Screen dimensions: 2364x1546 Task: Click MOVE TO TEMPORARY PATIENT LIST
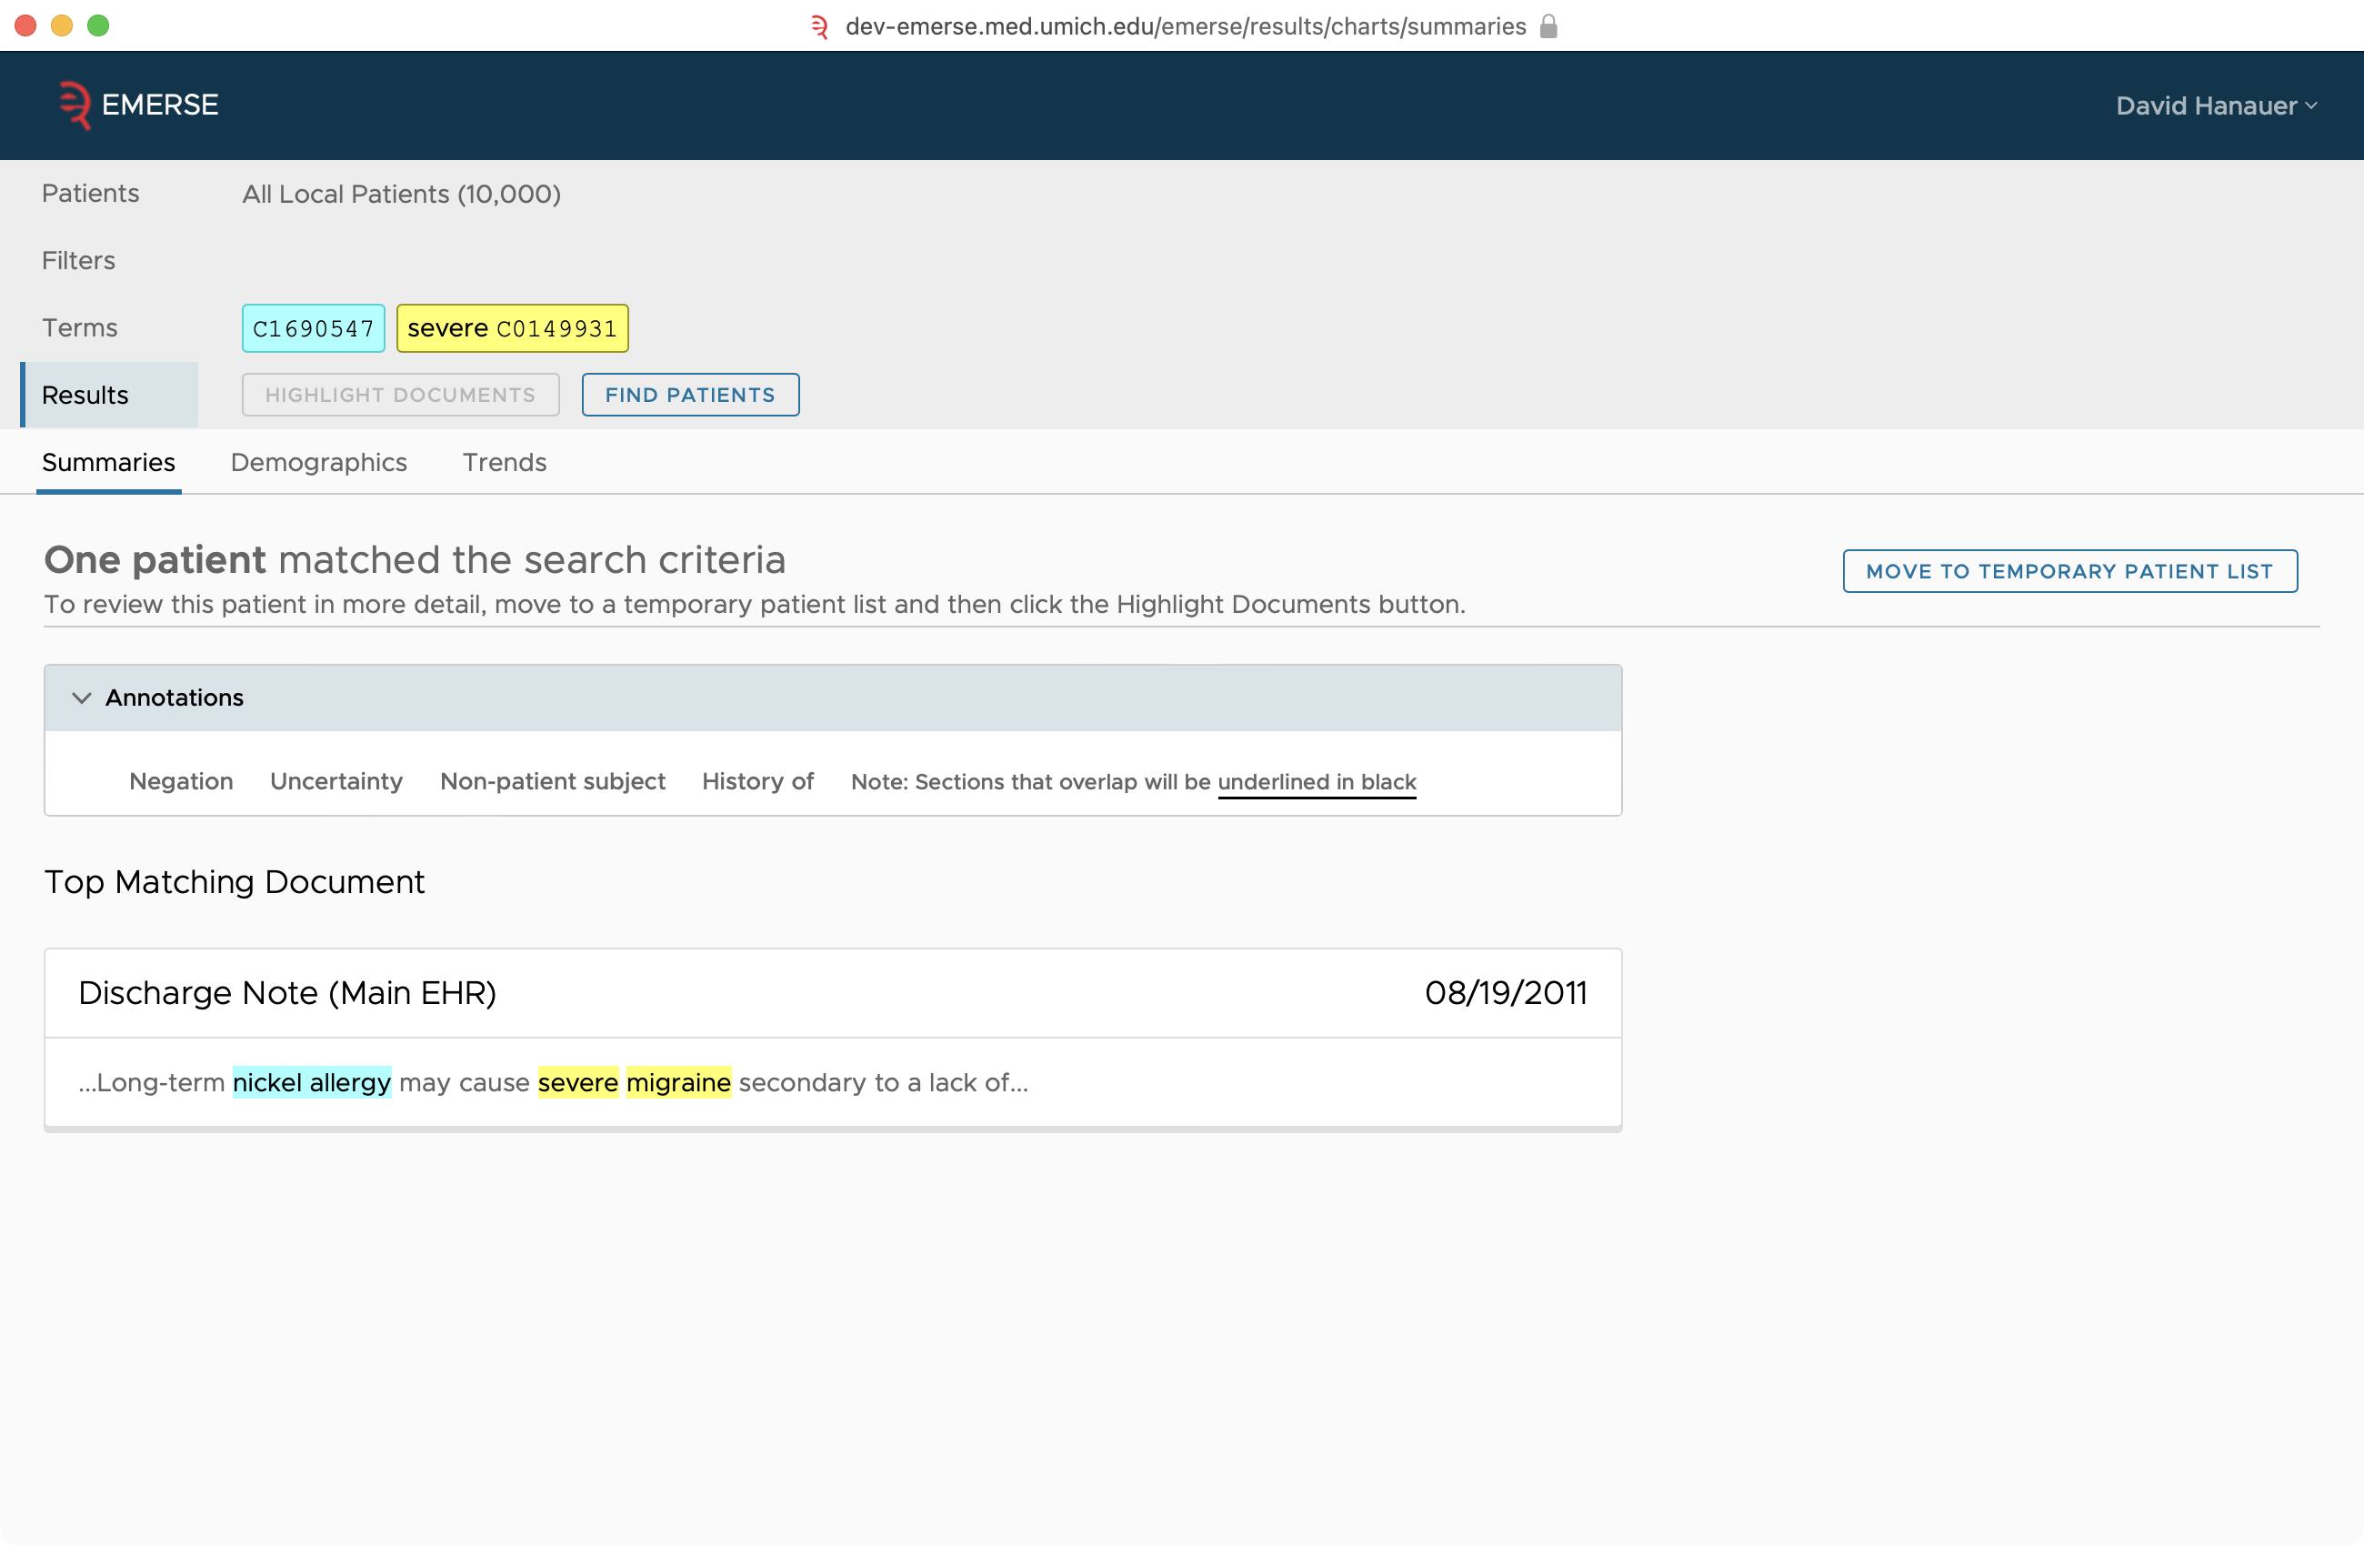click(2069, 569)
